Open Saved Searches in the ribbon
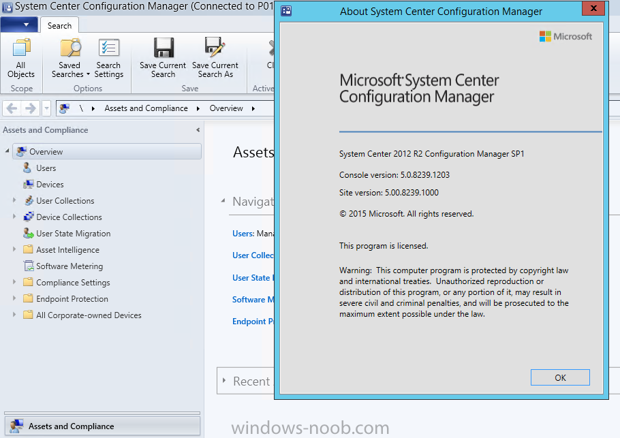 coord(70,58)
